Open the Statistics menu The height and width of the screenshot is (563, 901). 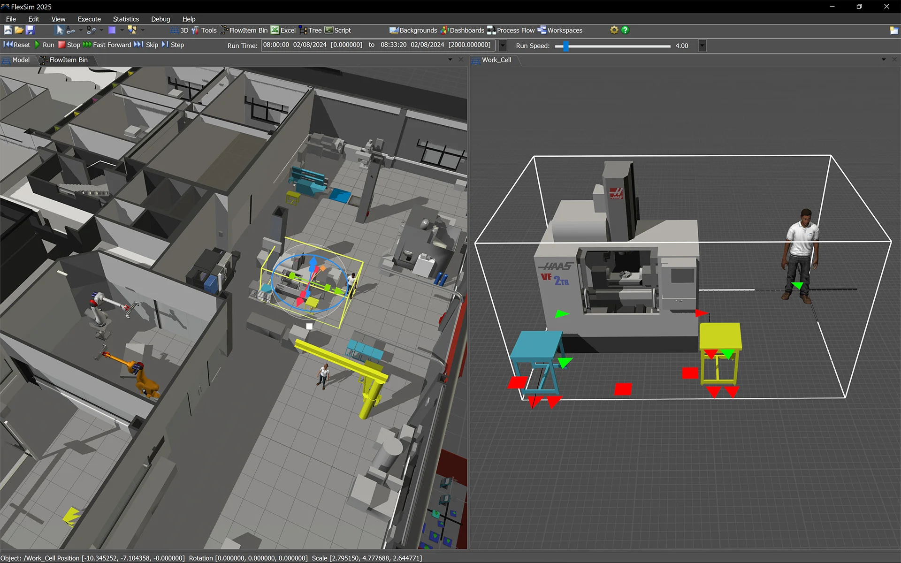[x=125, y=19]
